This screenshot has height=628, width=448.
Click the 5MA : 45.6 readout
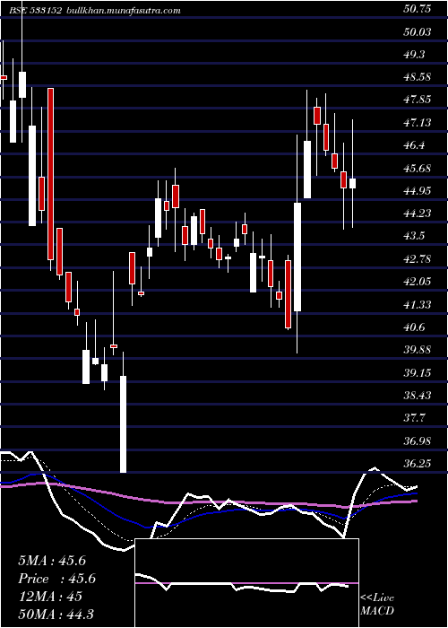[52, 561]
